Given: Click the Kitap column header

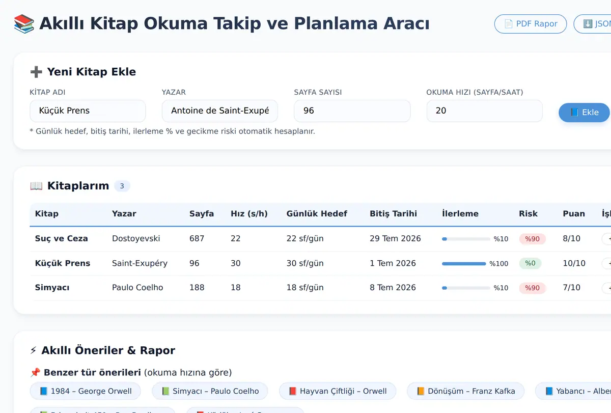Looking at the screenshot, I should [x=47, y=214].
